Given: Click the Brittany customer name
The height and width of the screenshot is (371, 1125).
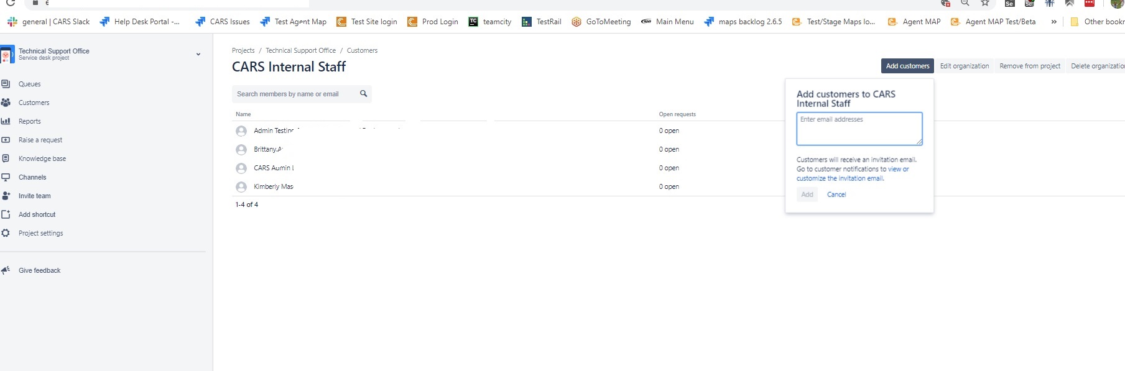Looking at the screenshot, I should pyautogui.click(x=268, y=149).
